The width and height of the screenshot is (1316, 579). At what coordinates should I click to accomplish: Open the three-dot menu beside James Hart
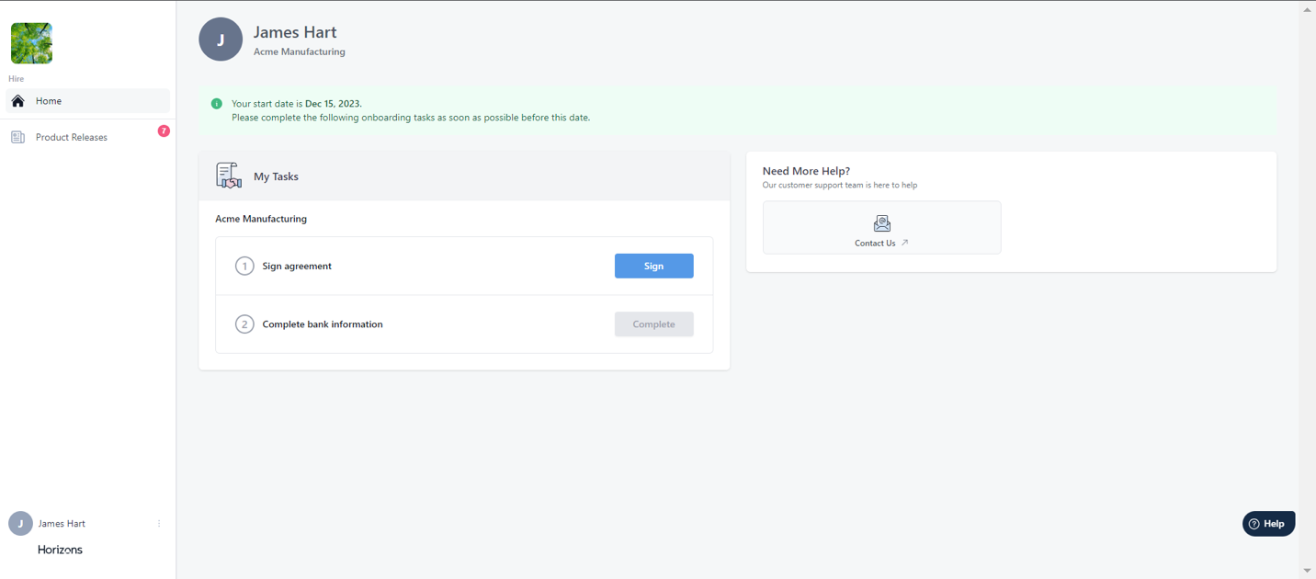click(159, 524)
